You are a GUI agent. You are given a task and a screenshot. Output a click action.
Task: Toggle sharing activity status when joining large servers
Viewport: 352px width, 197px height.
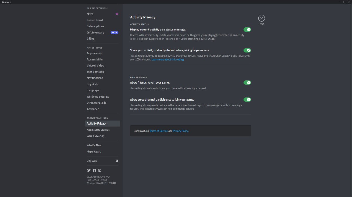pyautogui.click(x=247, y=50)
